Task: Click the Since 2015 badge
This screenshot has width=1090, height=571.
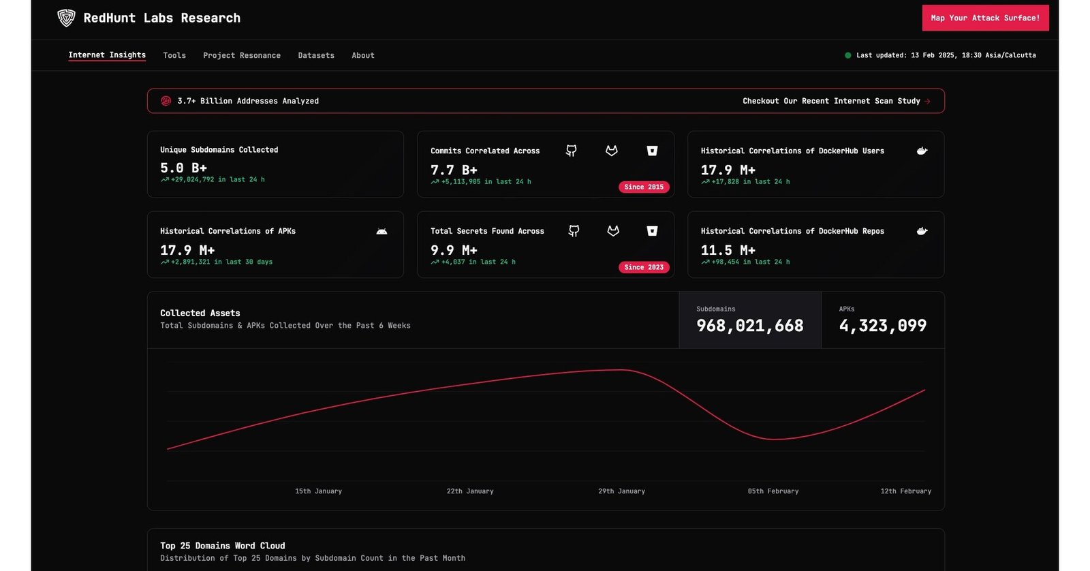Action: point(644,187)
